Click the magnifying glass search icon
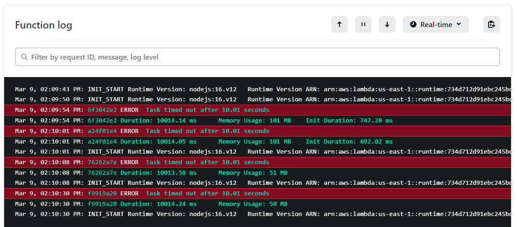Screen dimensions: 517x227 24,57
